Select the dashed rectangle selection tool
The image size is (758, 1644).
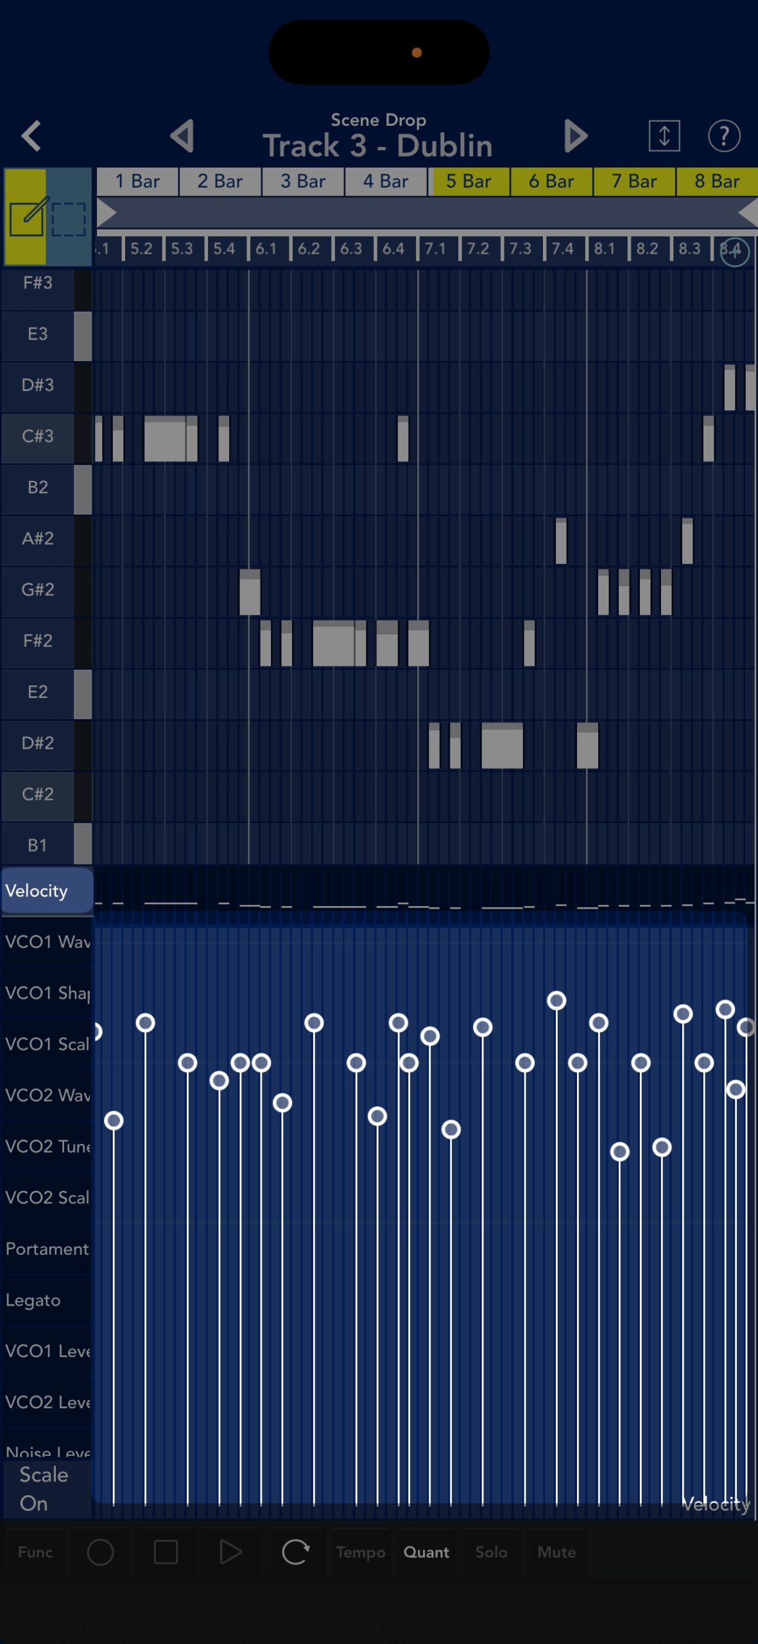(x=69, y=218)
